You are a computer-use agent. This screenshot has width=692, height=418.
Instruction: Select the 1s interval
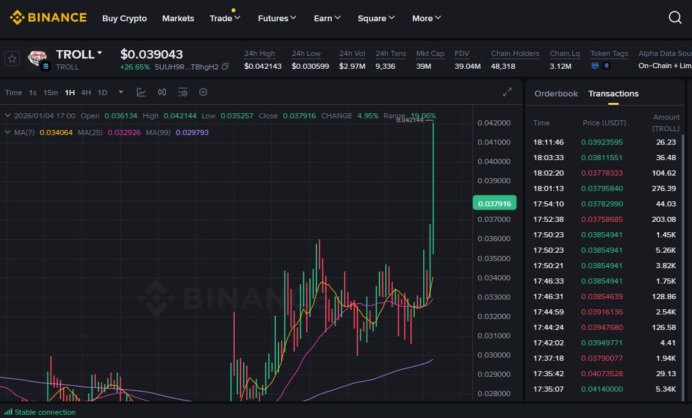[x=33, y=93]
